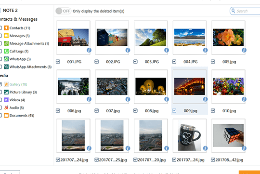Image resolution: width=260 pixels, height=174 pixels.
Task: Deselect the 010.jpg checkbox
Action: pos(213,110)
